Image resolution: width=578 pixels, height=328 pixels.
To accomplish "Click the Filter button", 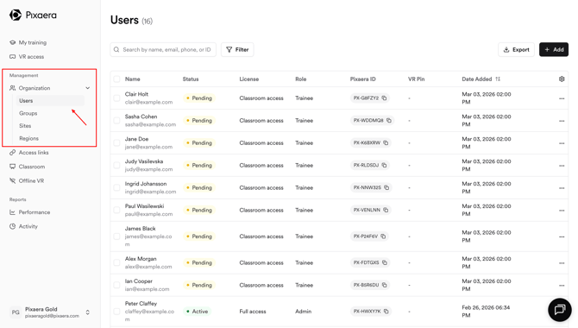I will (x=237, y=49).
